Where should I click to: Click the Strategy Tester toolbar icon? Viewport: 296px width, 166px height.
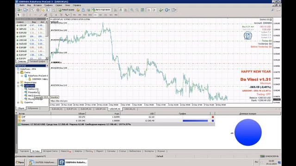point(54,10)
